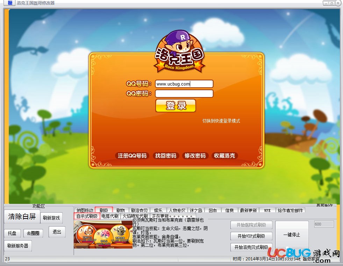This screenshot has height=266, width=343.
Task: Switch to the 火焰喷发代刷 sub-tab
Action: tap(135, 216)
